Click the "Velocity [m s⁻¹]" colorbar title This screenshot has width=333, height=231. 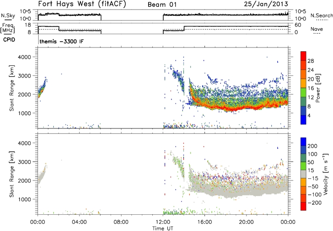click(x=326, y=174)
